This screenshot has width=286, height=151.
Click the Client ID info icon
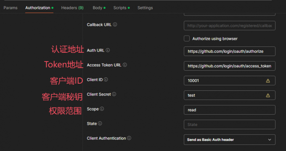tap(106, 79)
